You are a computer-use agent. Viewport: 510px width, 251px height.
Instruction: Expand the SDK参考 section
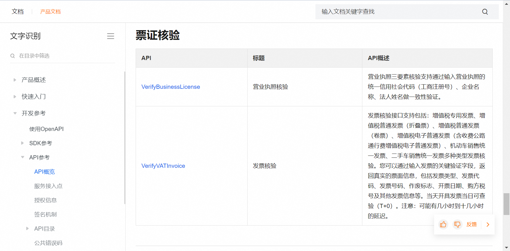[23, 143]
